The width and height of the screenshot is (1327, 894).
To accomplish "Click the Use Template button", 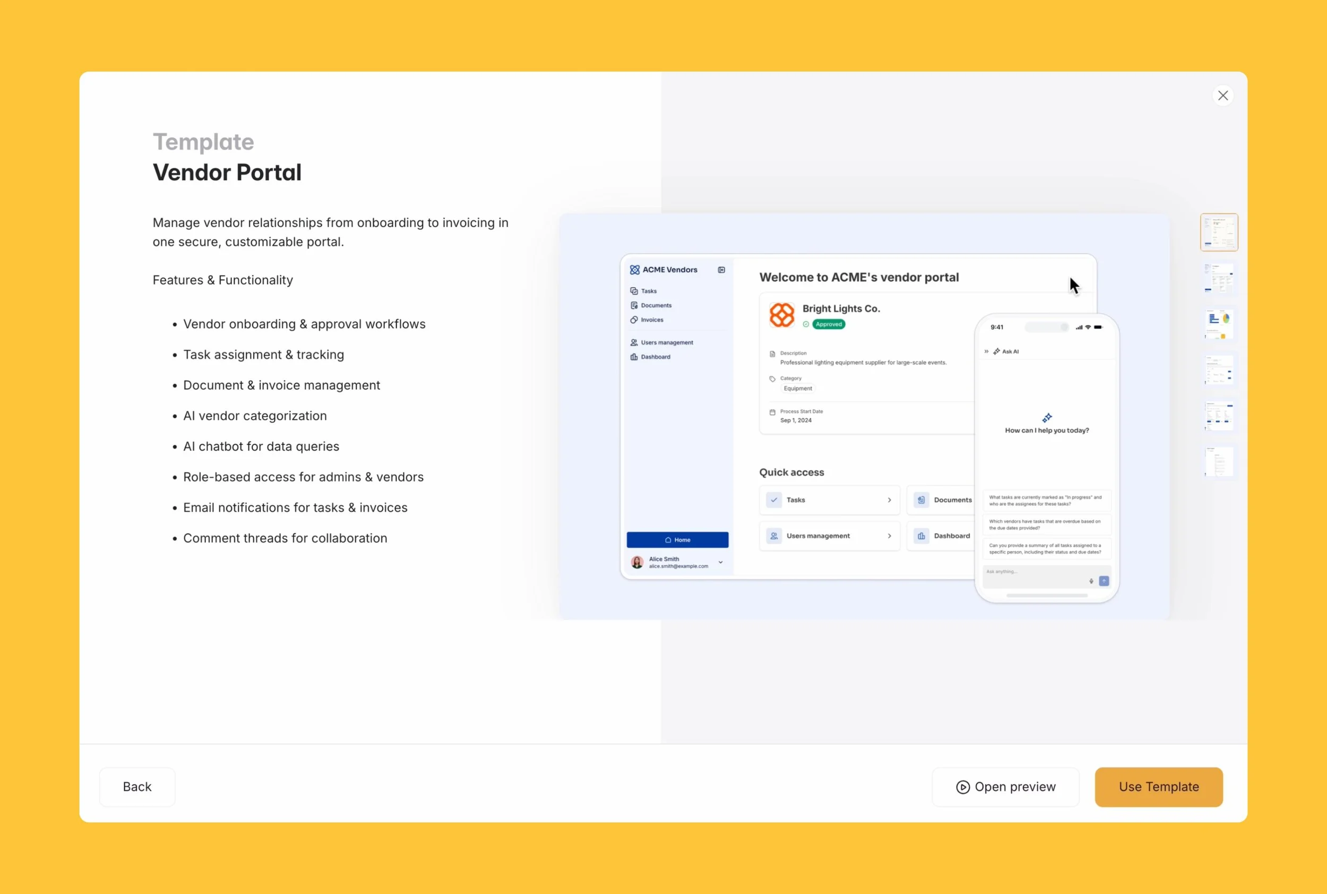I will [1158, 786].
